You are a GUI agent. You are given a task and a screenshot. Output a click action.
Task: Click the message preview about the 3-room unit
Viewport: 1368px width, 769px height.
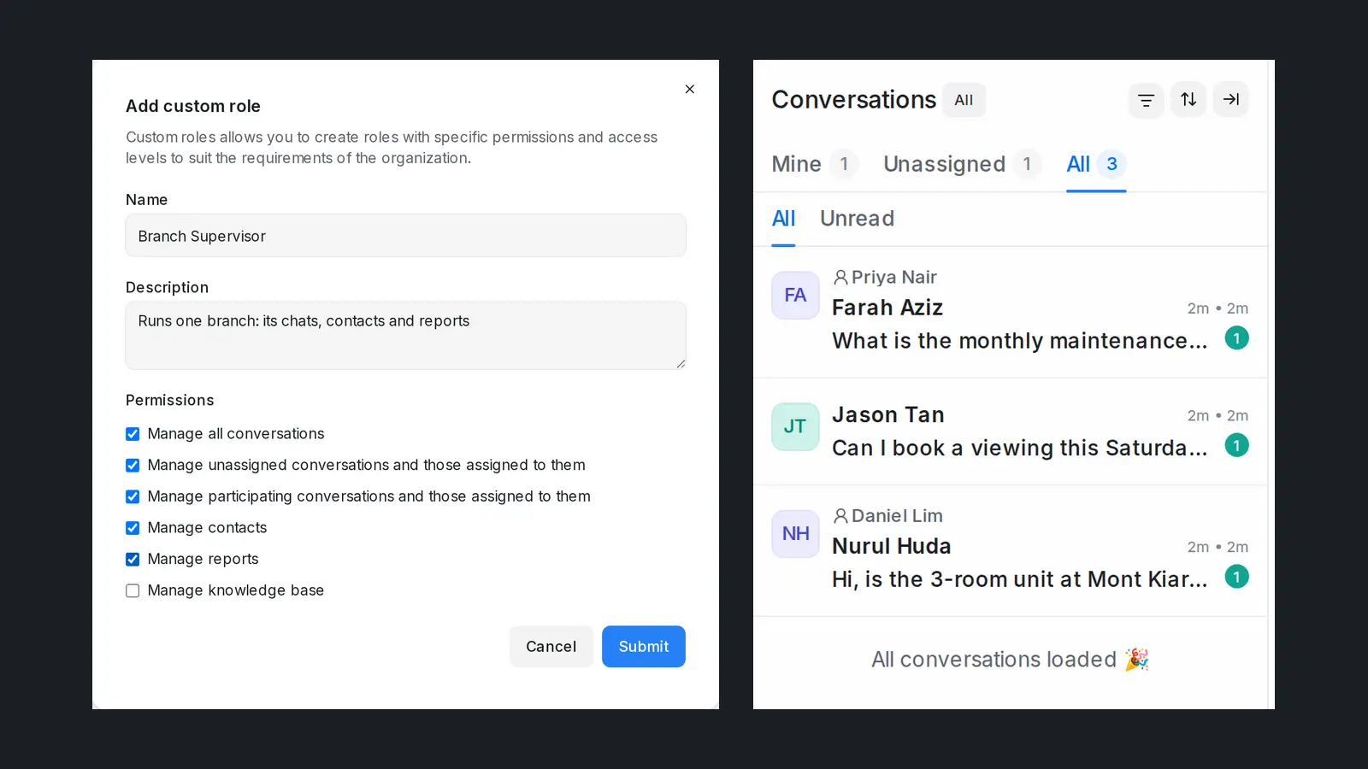1020,579
